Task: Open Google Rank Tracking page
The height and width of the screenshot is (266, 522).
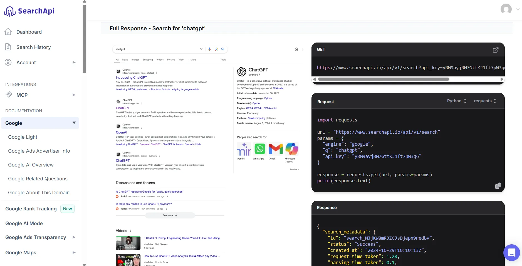Action: click(31, 208)
